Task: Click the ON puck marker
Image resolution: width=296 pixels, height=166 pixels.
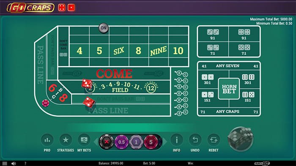Action: tap(104, 28)
